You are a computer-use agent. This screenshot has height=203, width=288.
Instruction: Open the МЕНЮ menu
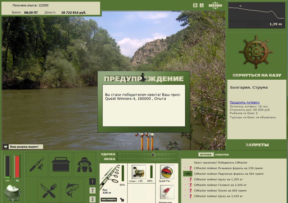(215, 5)
